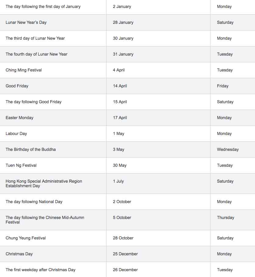Image resolution: width=255 pixels, height=277 pixels.
Task: Click the 28 January date cell
Action: [123, 22]
